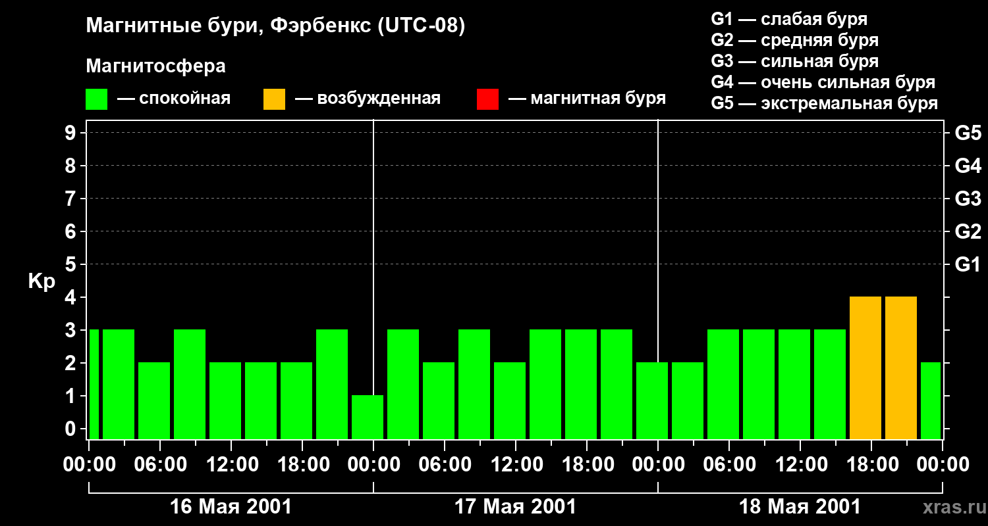Click the Kp value 0 on left axis
This screenshot has height=526, width=988.
point(72,429)
